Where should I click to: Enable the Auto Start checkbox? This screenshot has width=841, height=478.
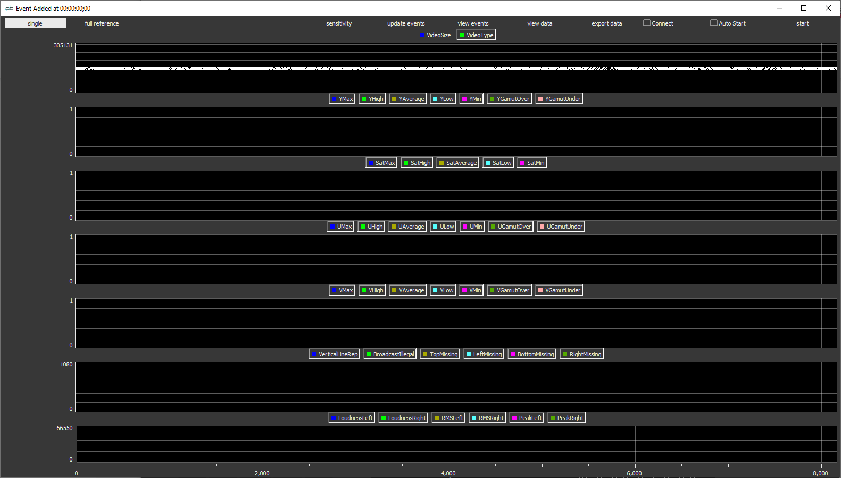(x=728, y=23)
